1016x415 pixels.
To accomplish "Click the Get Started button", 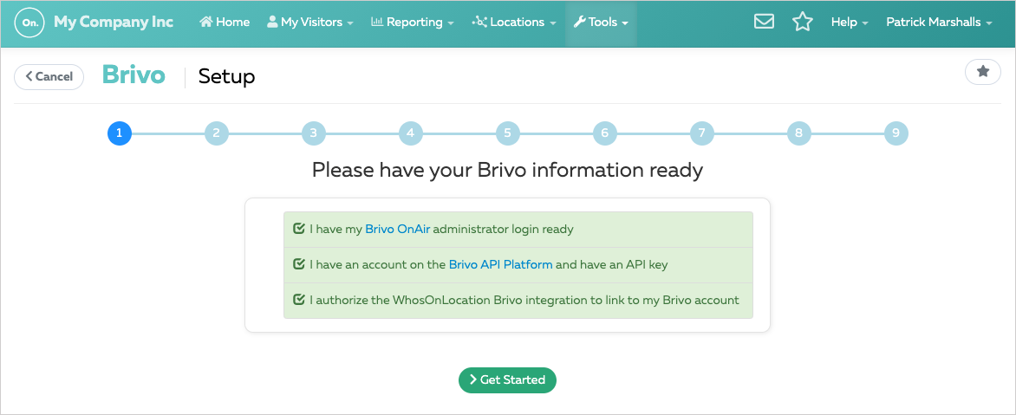I will (507, 380).
